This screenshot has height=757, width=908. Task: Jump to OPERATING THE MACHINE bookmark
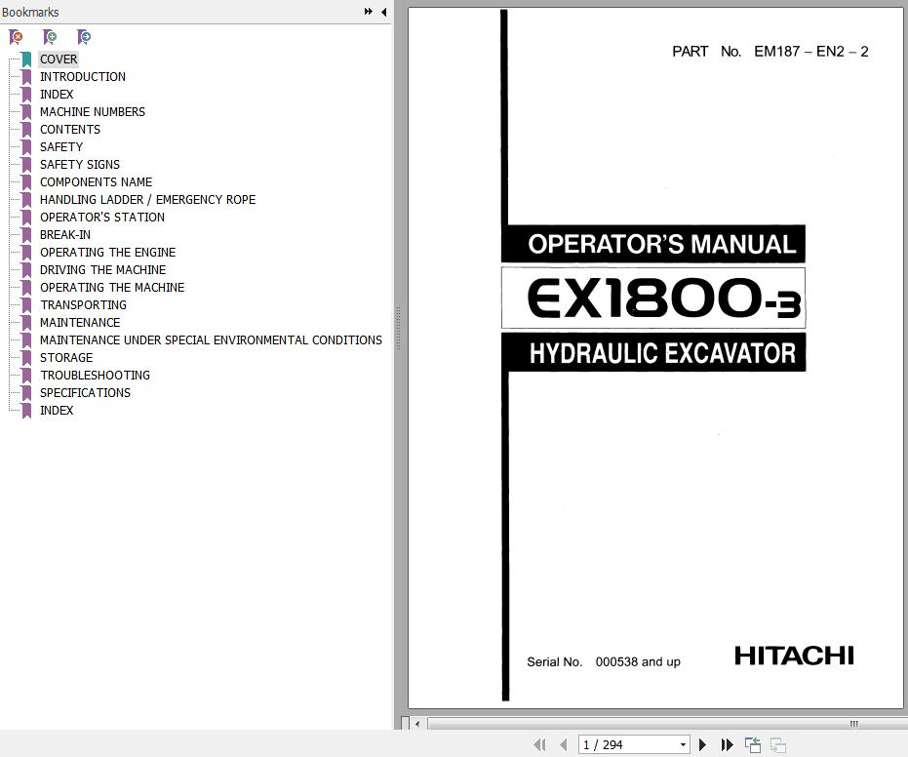click(112, 287)
